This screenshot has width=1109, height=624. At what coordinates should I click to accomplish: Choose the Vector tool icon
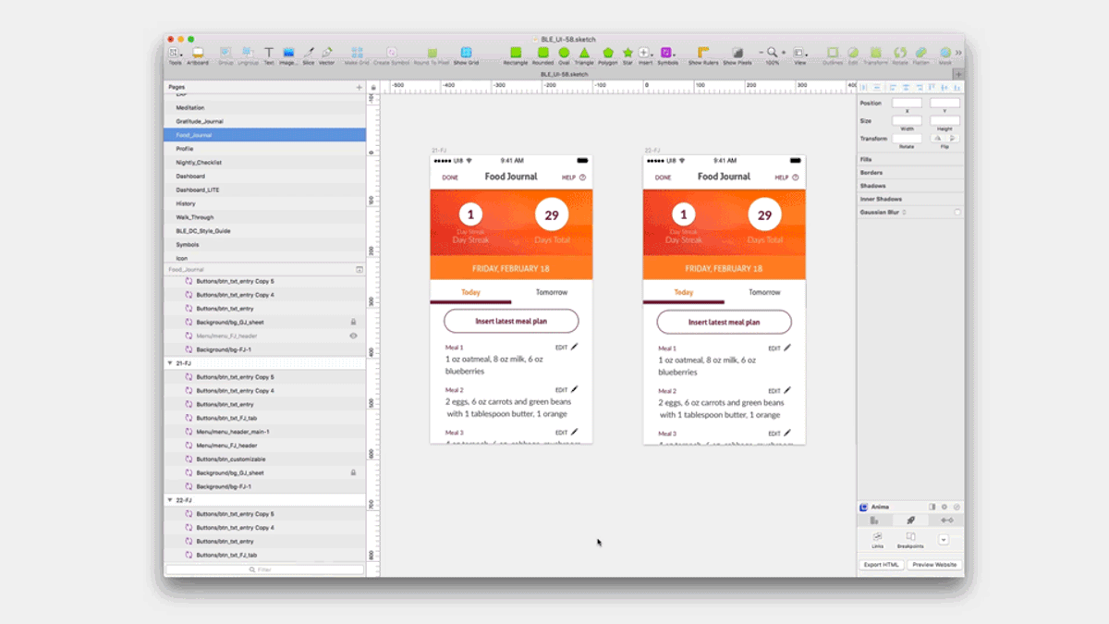pyautogui.click(x=327, y=55)
